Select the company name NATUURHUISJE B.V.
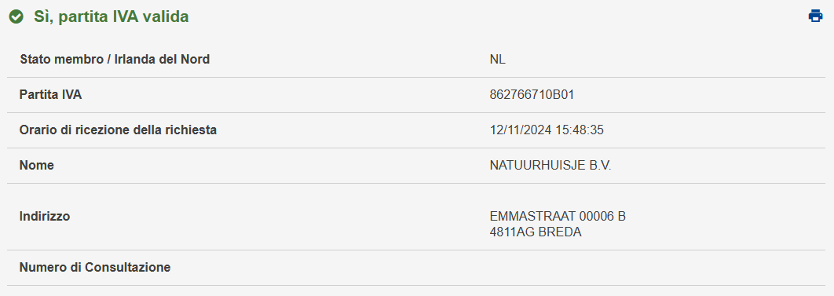 551,165
